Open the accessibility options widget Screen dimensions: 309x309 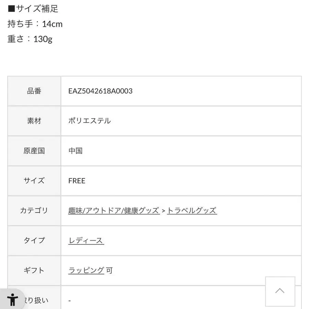coord(13,300)
